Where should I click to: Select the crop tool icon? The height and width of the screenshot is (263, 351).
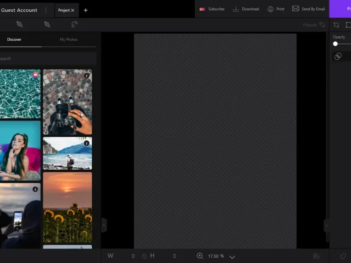(x=337, y=25)
